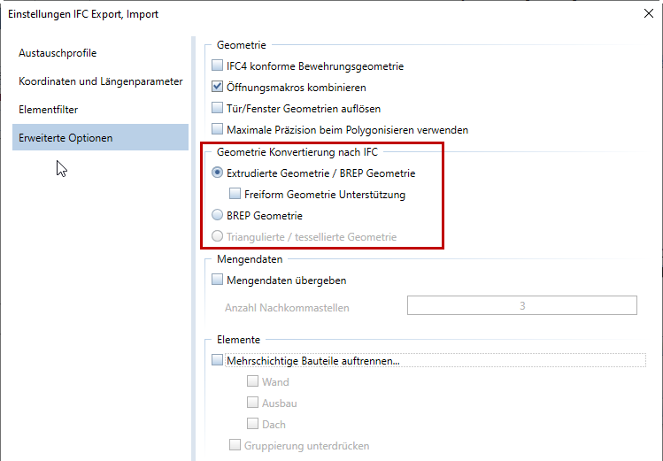Enable Mehrschichtige Bauteile auftrennen checkbox

pos(218,360)
